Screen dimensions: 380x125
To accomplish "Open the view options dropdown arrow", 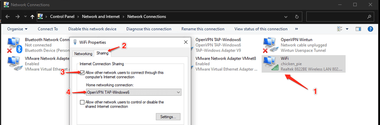I will point(347,29).
